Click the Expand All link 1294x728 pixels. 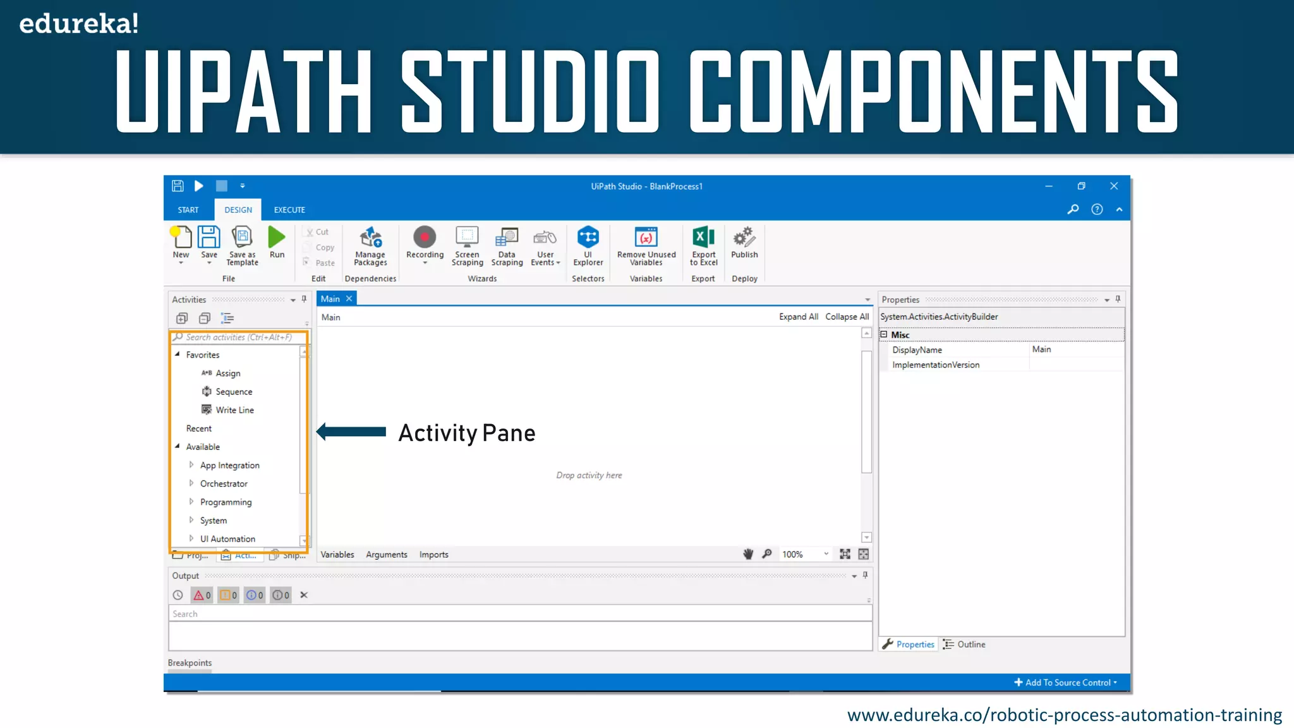[798, 317]
